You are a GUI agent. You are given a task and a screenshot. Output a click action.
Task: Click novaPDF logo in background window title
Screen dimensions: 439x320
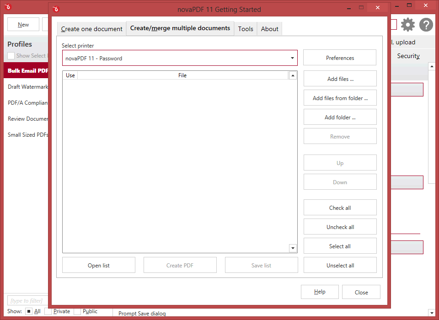[8, 6]
